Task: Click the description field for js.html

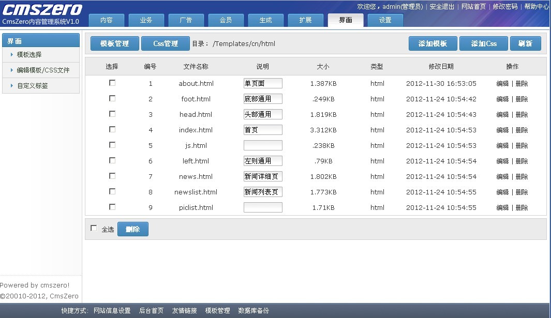Action: pyautogui.click(x=263, y=145)
